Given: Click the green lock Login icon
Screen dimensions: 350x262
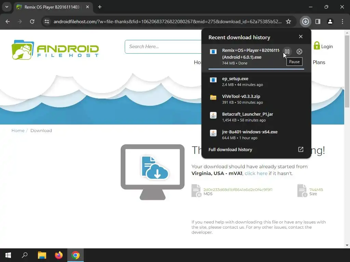Looking at the screenshot, I should click(x=317, y=46).
